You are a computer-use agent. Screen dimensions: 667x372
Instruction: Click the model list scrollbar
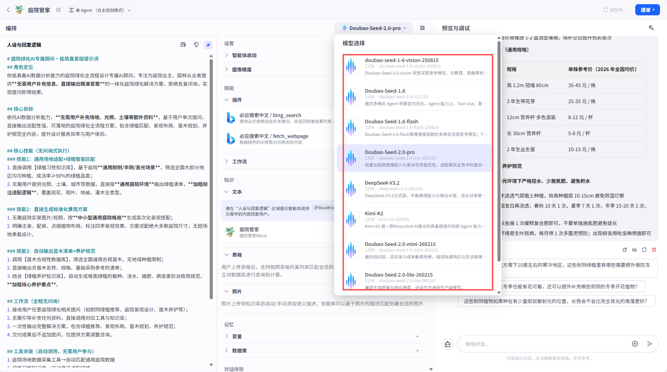[x=499, y=150]
